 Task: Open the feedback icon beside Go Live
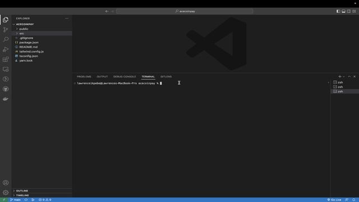tap(347, 200)
